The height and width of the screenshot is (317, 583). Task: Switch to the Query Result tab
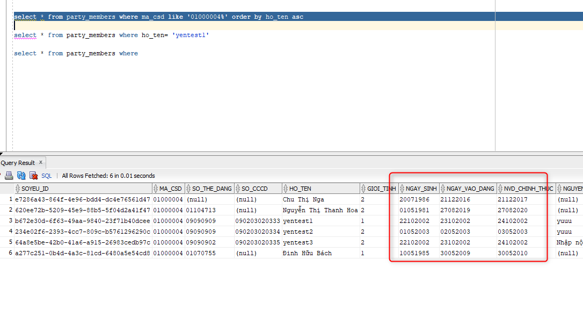tap(18, 162)
